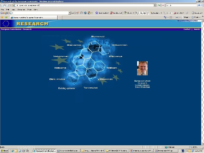Click the Dutch Welkom link
Image resolution: width=204 pixels, height=153 pixels.
[x=112, y=68]
